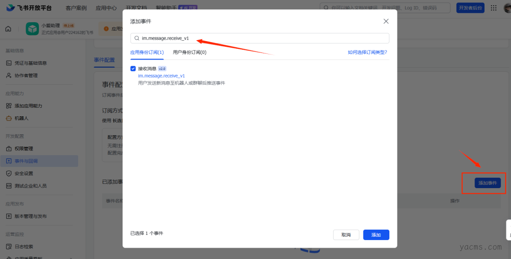Image resolution: width=511 pixels, height=259 pixels.
Task: Uncheck the 接收消息 event checkbox
Action: coord(133,69)
